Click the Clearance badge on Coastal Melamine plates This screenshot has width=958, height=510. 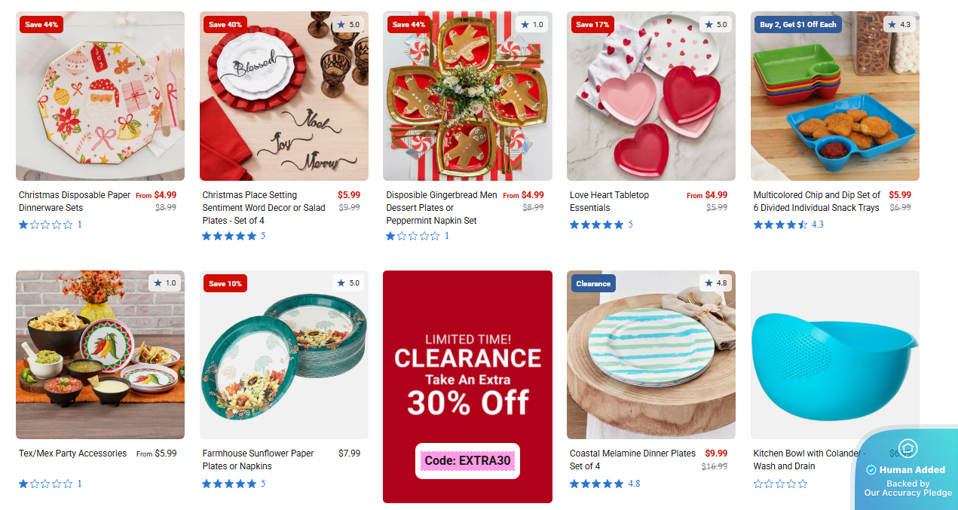click(593, 283)
